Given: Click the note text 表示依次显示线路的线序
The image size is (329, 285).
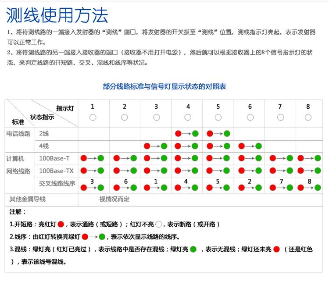Looking at the screenshot, I should point(145,237).
